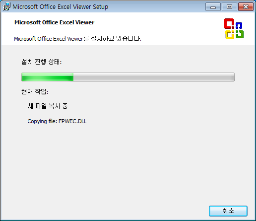This screenshot has width=256, height=221.
Task: Minimize the Excel Viewer Setup window
Action: 213,7
